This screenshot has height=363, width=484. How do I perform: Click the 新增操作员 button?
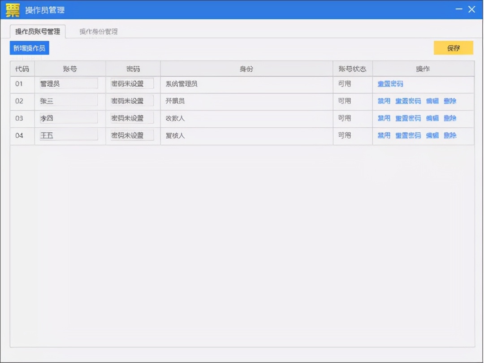pyautogui.click(x=29, y=48)
